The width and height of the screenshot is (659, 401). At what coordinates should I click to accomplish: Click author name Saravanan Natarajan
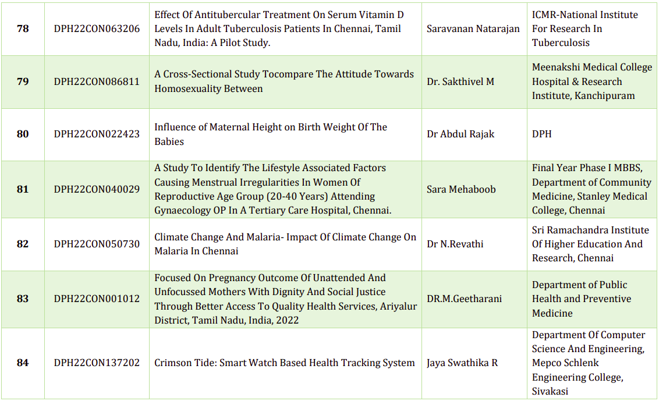tap(473, 29)
